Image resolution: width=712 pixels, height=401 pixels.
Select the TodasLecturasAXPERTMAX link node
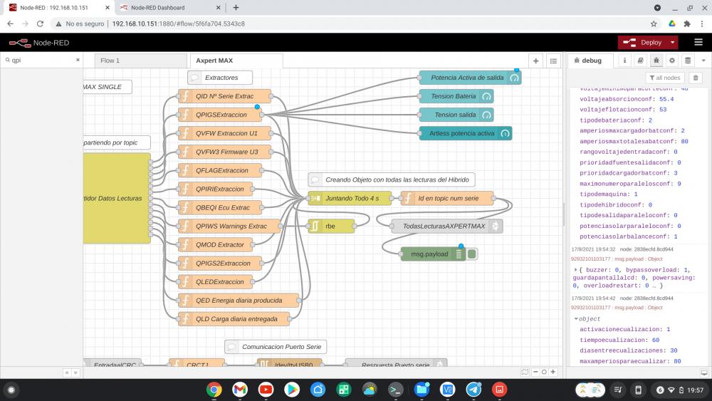pyautogui.click(x=447, y=226)
